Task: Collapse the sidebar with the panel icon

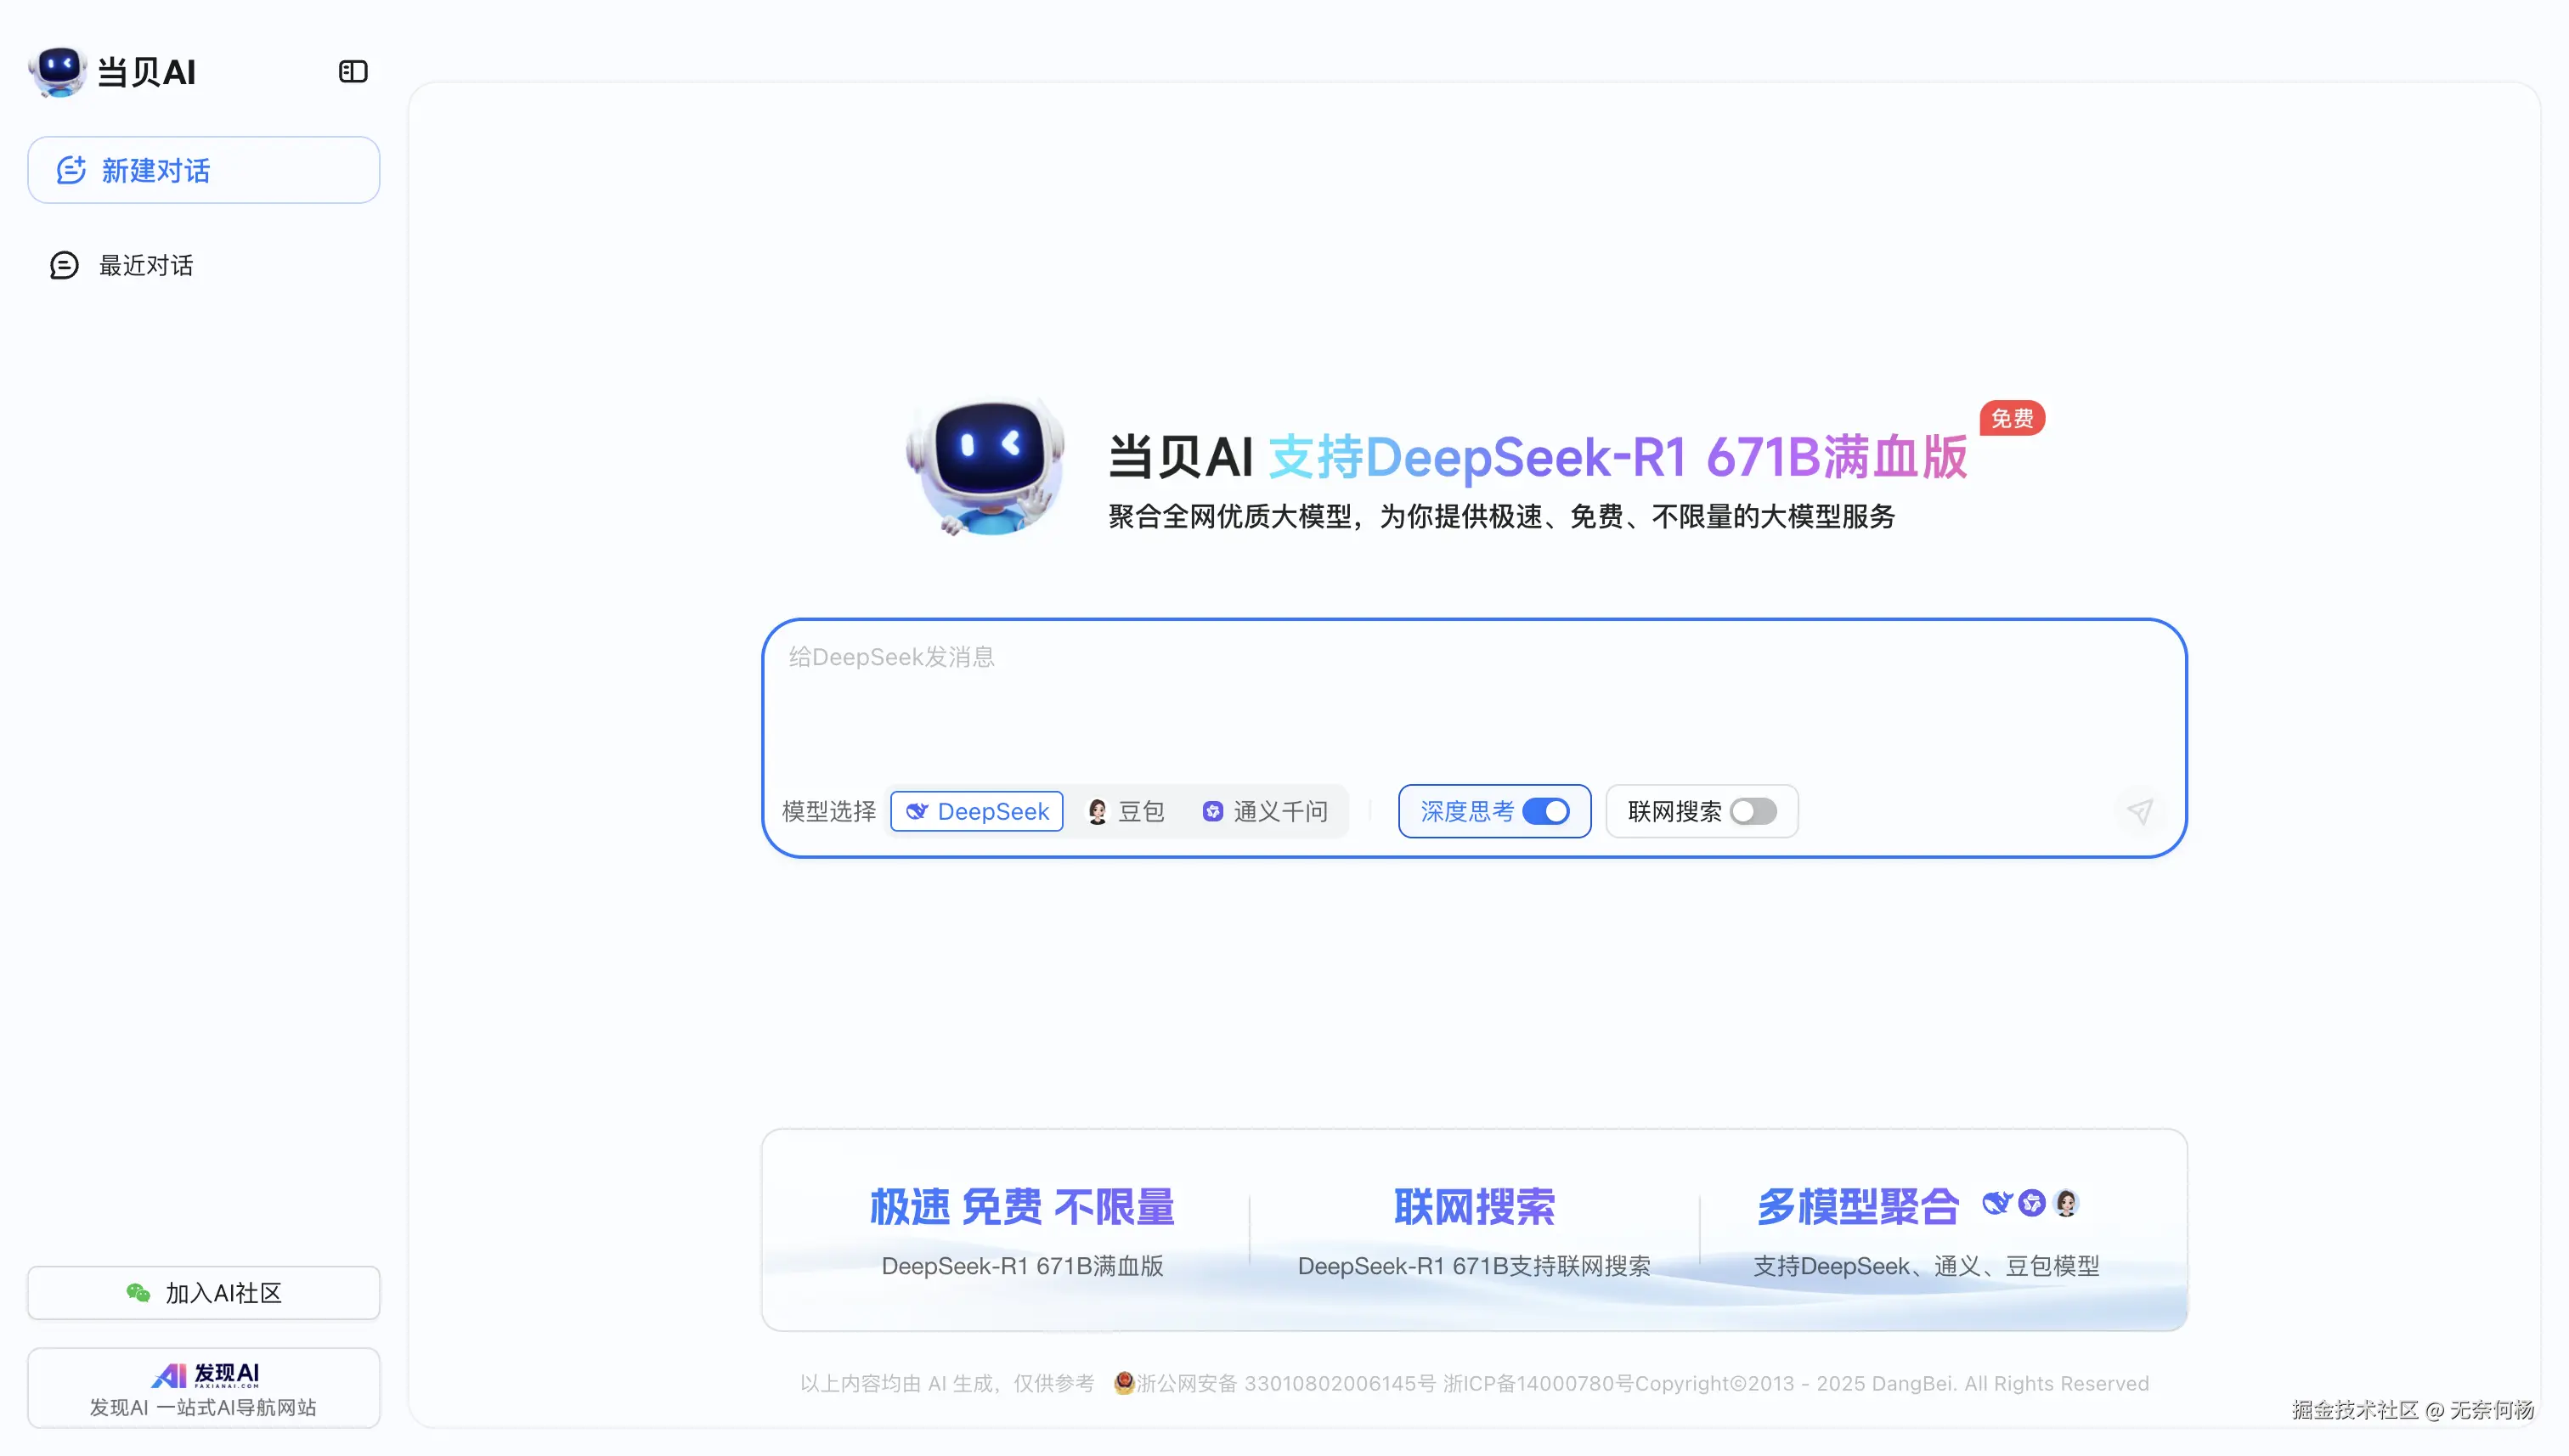Action: (x=353, y=72)
